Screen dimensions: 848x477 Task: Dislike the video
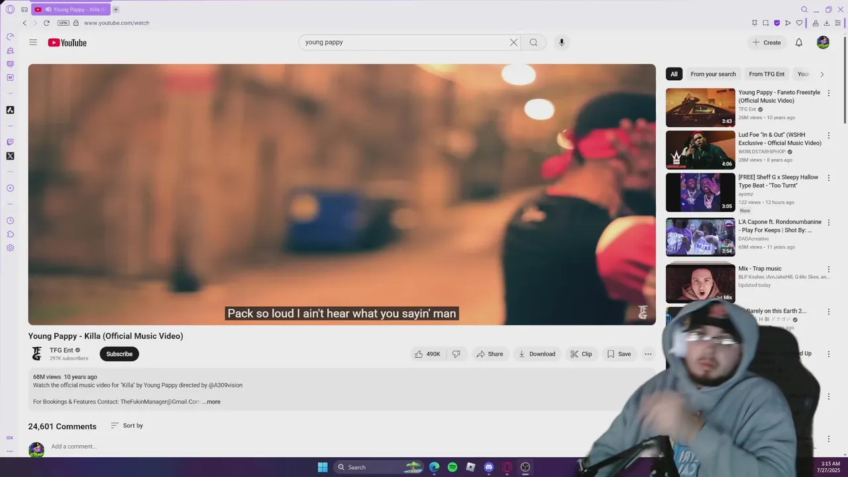point(456,354)
